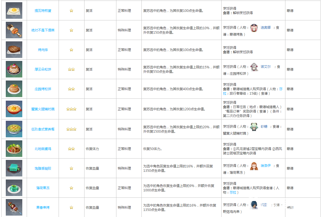Follow the 伍玖叁式营养餐 dish link
The width and height of the screenshot is (322, 217).
pyautogui.click(x=43, y=129)
